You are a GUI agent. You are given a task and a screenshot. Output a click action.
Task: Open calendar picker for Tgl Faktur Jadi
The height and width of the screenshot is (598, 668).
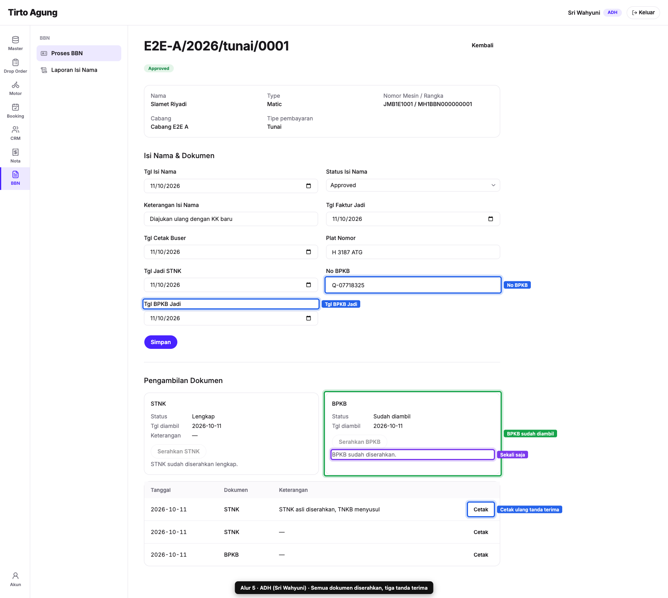(x=491, y=219)
